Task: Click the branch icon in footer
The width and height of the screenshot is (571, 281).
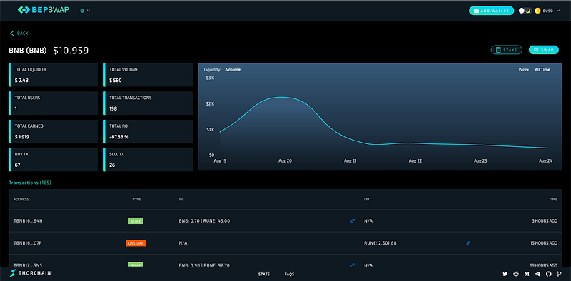Action: point(560,274)
